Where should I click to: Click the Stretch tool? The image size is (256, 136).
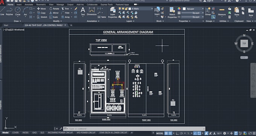[42, 17]
